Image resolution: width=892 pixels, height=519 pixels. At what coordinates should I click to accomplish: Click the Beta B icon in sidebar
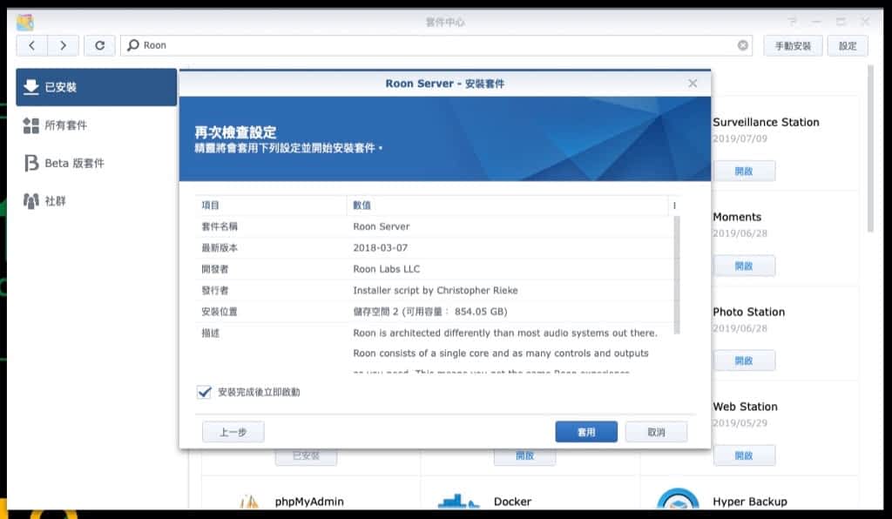tap(31, 163)
